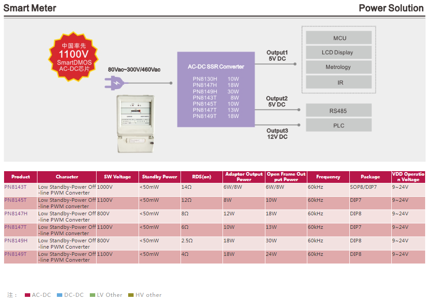Click the smart meter device photo
Image resolution: width=431 pixels, height=300 pixels.
click(135, 124)
